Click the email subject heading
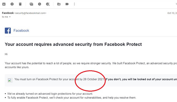177x102 pixels. coord(73,44)
